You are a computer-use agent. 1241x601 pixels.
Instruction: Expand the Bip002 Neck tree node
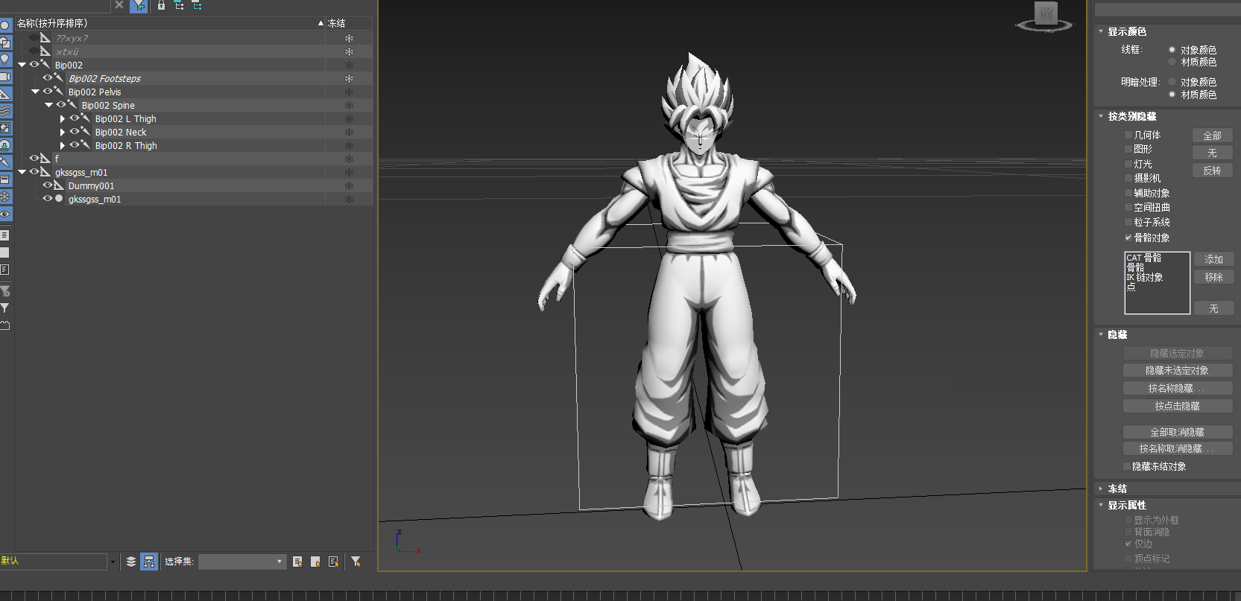tap(63, 133)
